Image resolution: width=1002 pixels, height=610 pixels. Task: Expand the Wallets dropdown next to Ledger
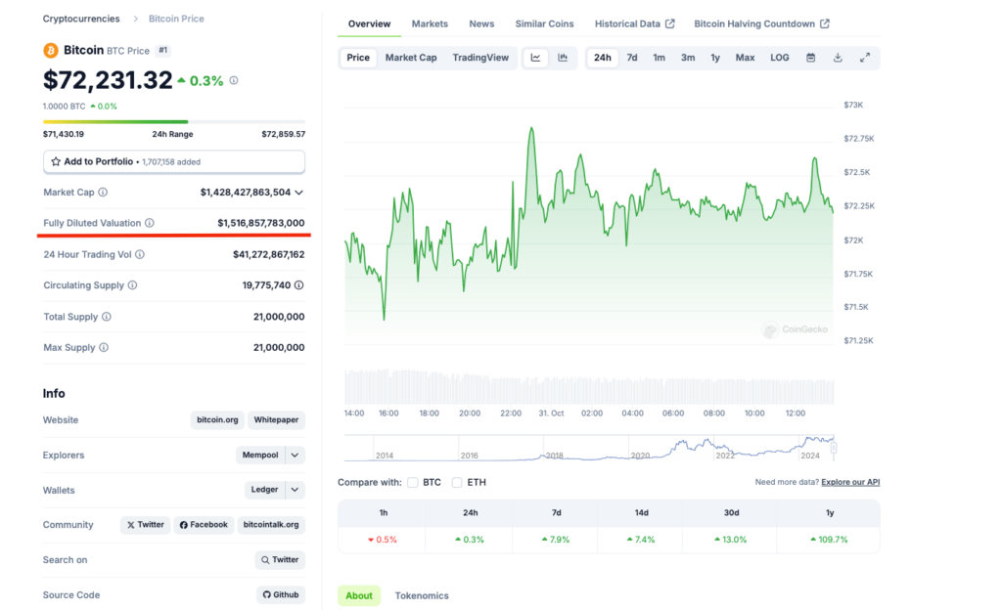[295, 490]
